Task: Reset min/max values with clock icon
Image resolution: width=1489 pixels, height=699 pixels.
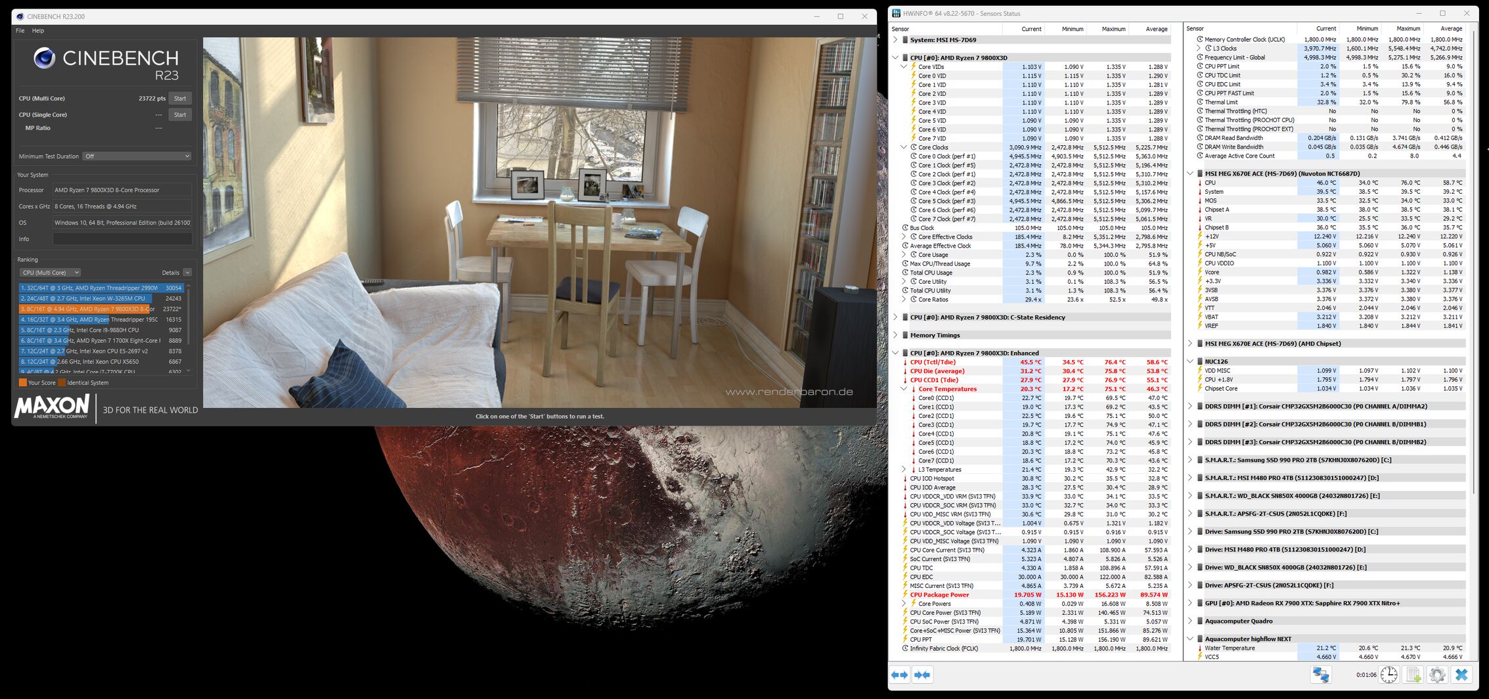Action: pos(1389,675)
